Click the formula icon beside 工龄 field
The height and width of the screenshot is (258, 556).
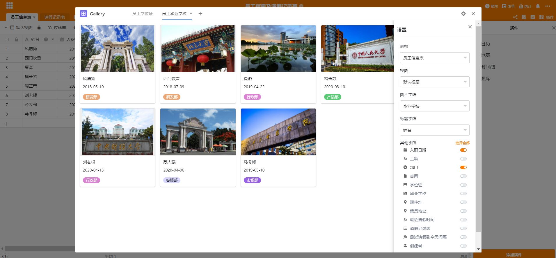click(405, 159)
